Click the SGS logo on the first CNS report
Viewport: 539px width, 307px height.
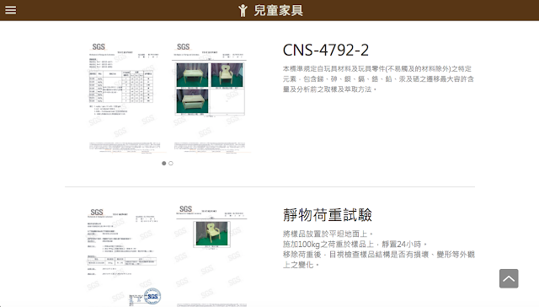click(x=99, y=46)
